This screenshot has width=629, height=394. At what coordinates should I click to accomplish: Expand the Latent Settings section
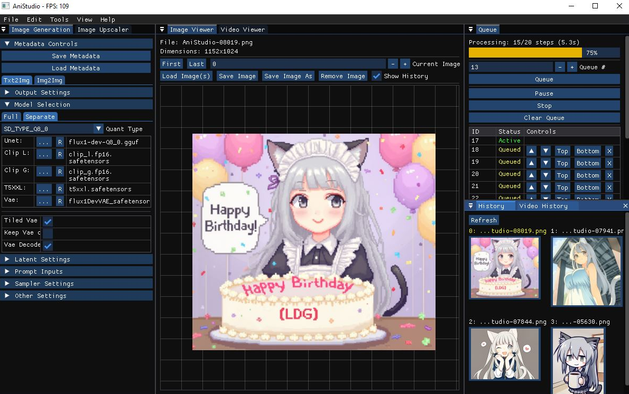pos(77,259)
